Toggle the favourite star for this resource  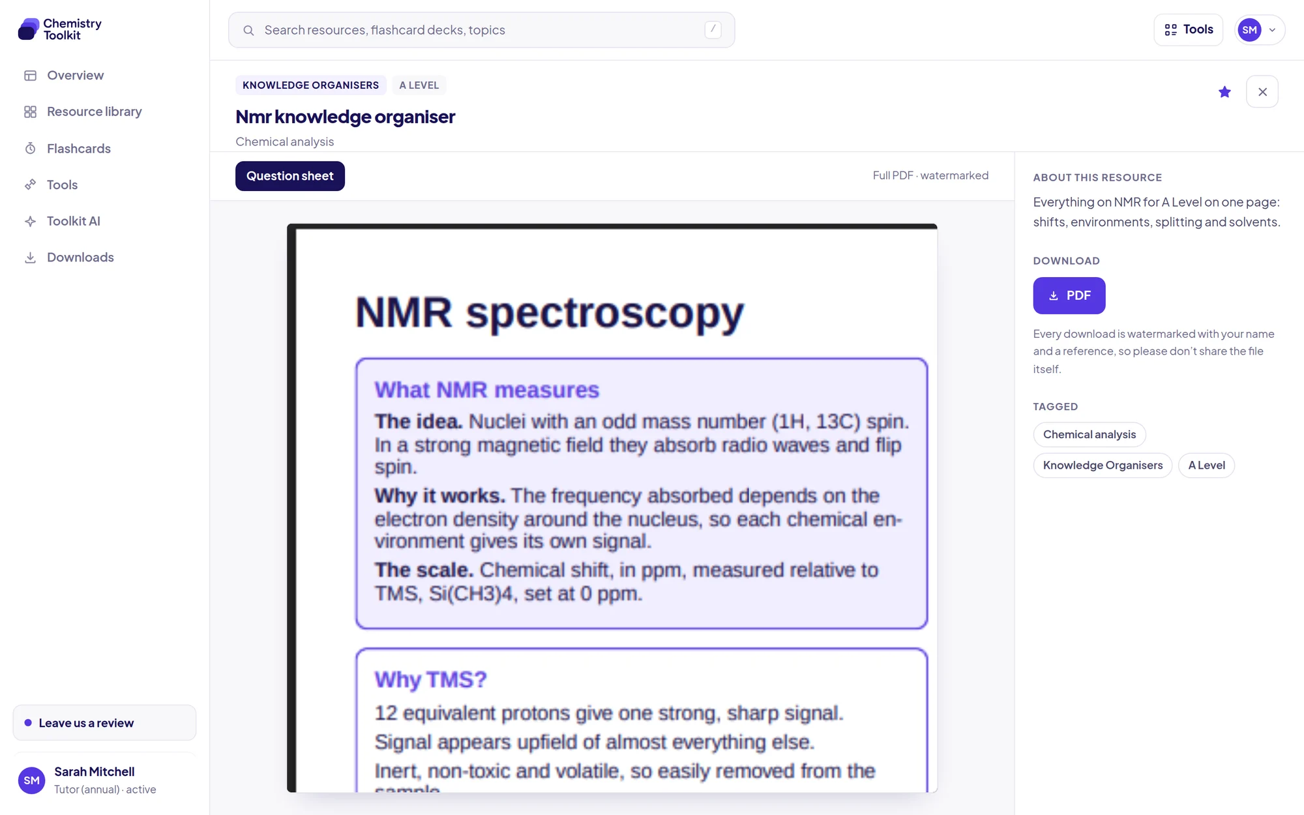point(1224,92)
